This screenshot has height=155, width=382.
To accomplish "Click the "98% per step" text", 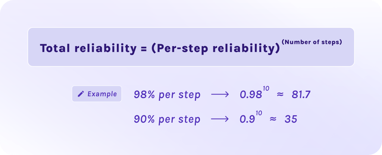I will 167,95.
